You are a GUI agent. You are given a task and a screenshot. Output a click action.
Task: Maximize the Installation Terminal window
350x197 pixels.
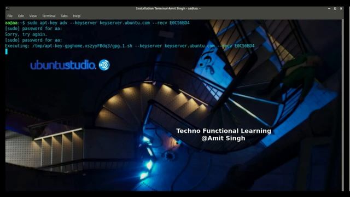point(335,9)
